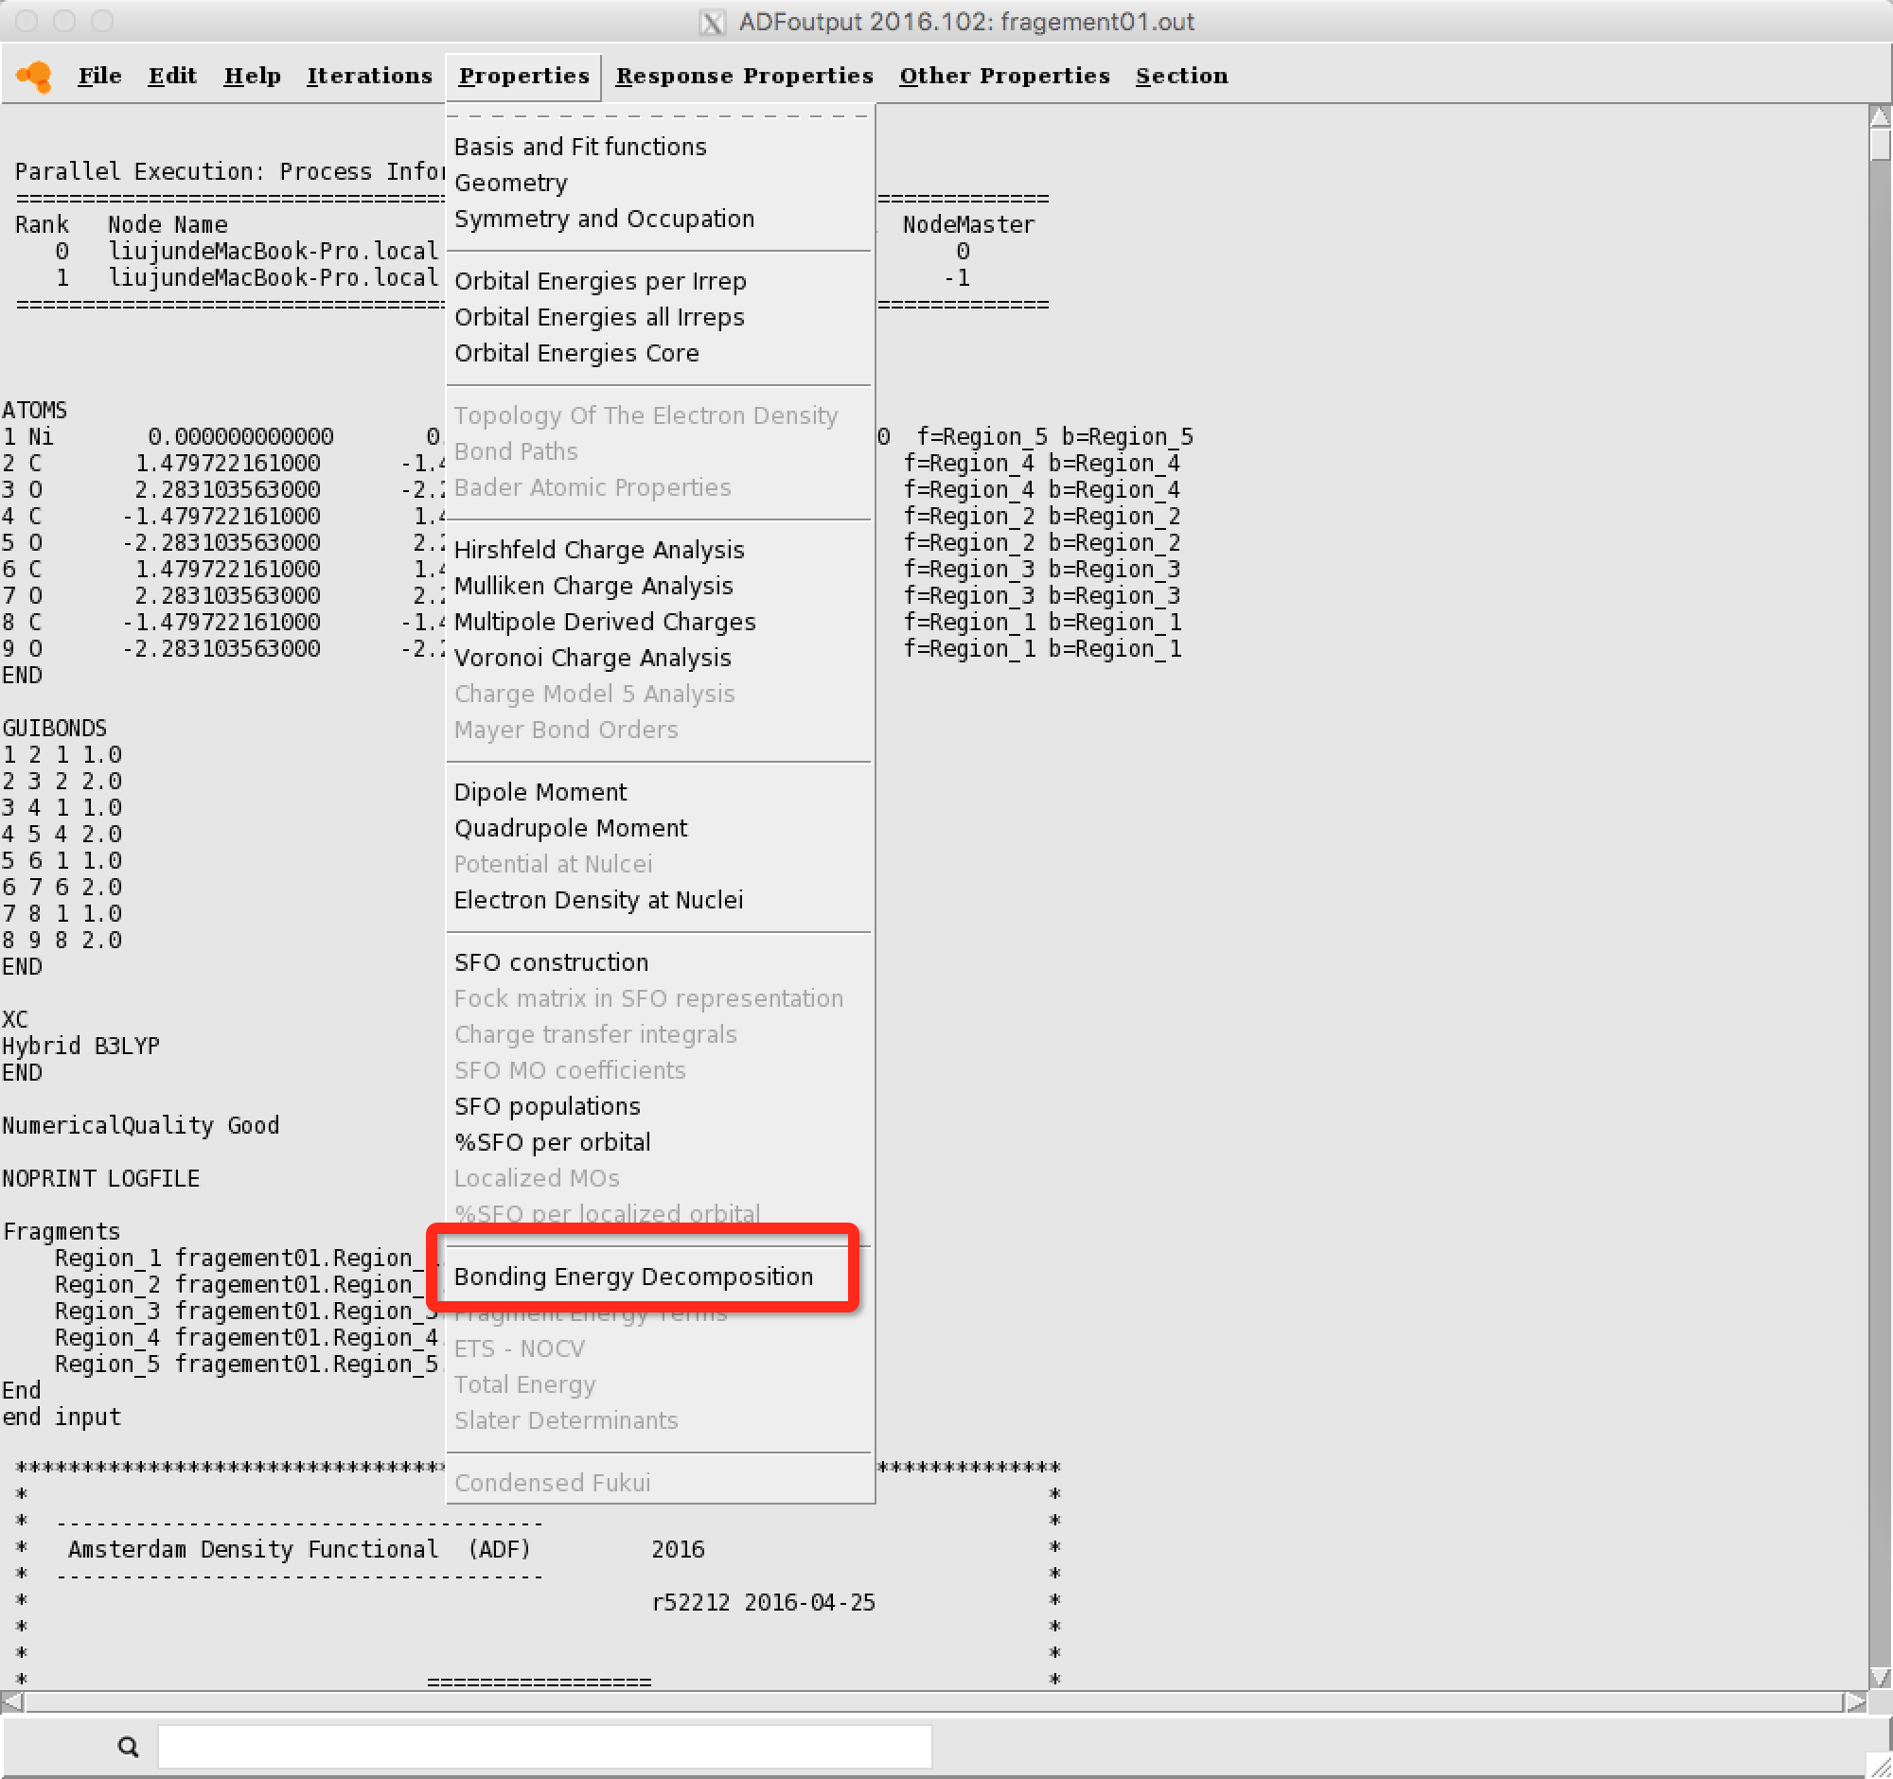Viewport: 1893px width, 1779px height.
Task: Click the search text input field
Action: tap(543, 1747)
